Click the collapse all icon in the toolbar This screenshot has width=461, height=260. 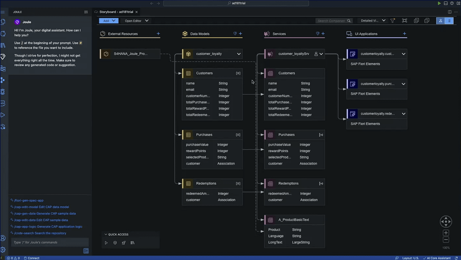(427, 21)
